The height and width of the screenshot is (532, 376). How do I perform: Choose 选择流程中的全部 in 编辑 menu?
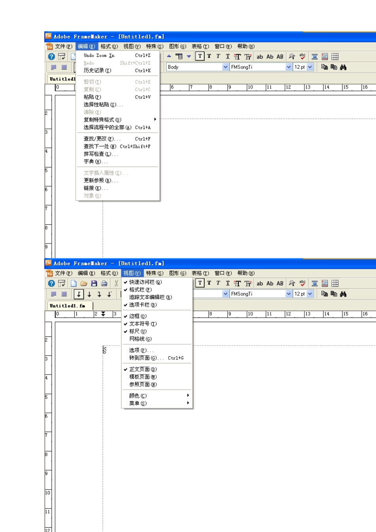click(x=118, y=127)
